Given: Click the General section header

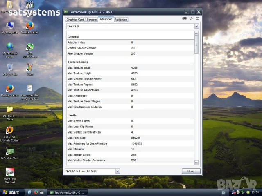Looking at the screenshot, I should [73, 37].
